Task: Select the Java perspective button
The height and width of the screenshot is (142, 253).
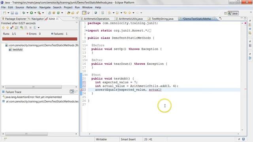Action: point(233,13)
